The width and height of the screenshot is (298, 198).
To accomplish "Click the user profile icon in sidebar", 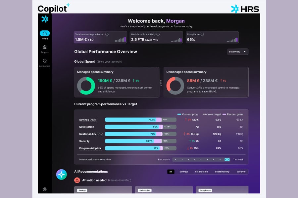I will pyautogui.click(x=45, y=189).
